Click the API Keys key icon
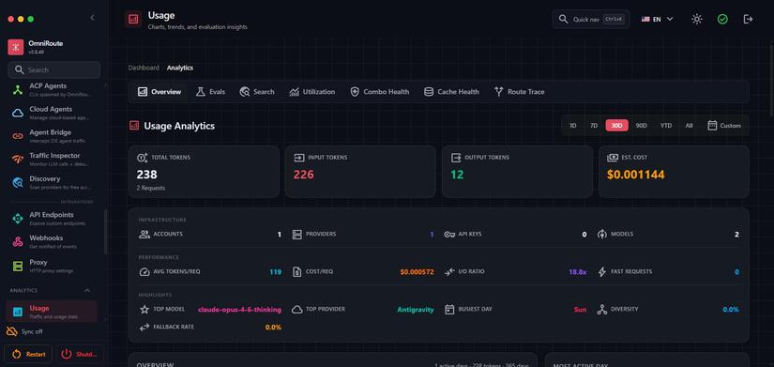Viewport: 774px width, 367px height. pos(449,234)
